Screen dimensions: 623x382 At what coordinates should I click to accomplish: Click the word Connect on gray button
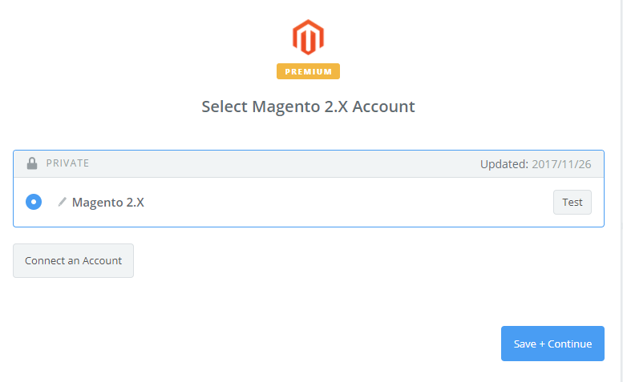[47, 260]
